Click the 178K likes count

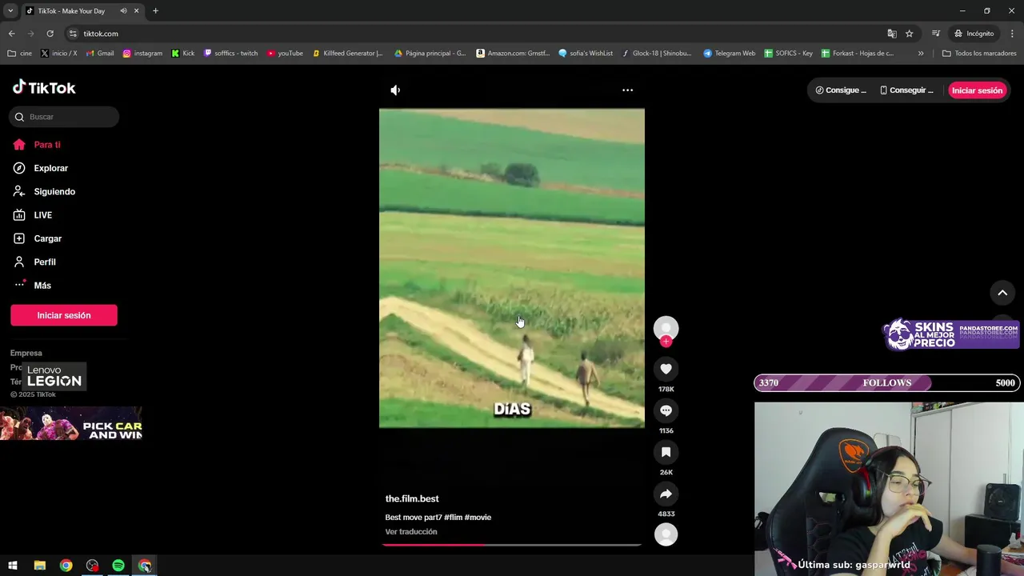tap(666, 390)
